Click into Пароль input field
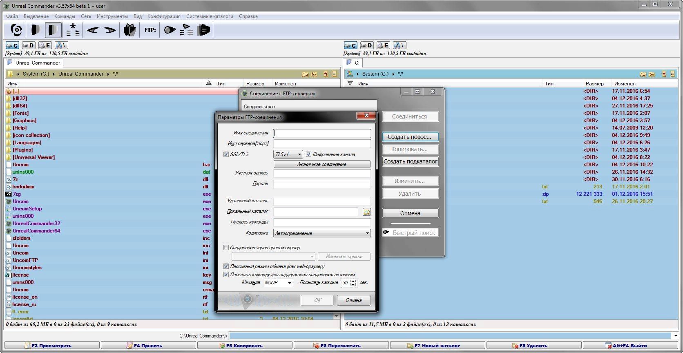683x353 pixels. pos(322,184)
